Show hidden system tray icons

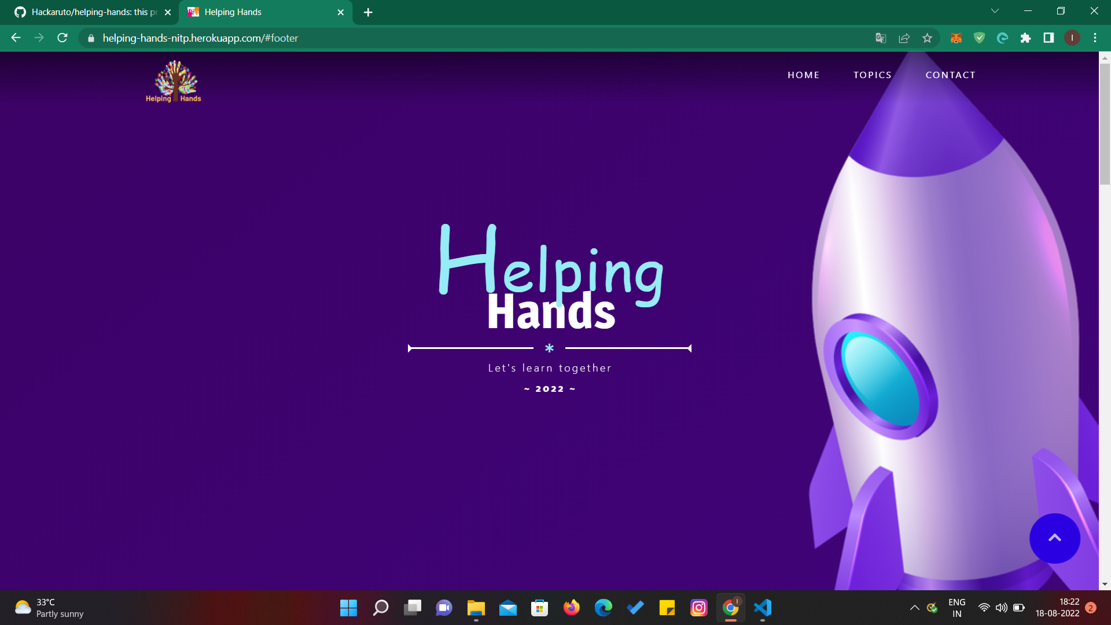click(x=914, y=608)
